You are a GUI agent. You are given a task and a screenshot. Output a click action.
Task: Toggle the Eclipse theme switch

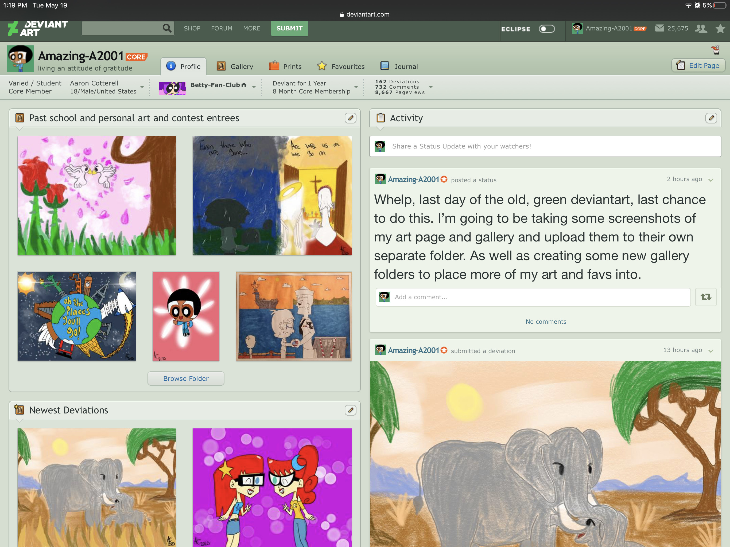coord(547,29)
